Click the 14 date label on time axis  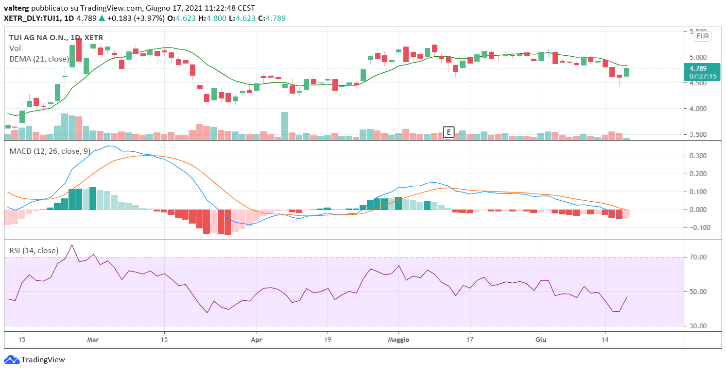605,340
